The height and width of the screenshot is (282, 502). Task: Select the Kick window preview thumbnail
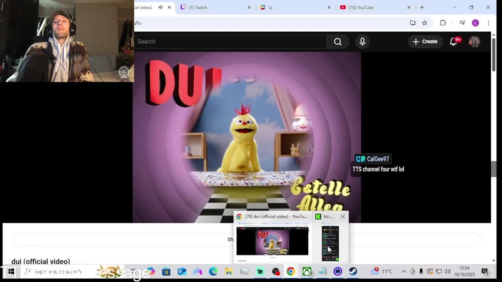coord(330,243)
